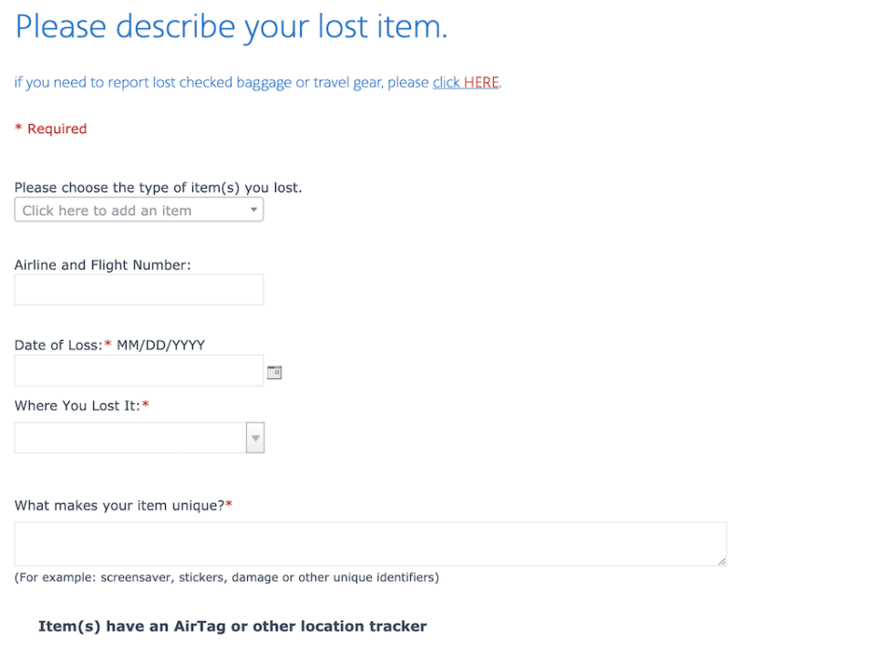Click the red '* Required' notice text
Viewport: 875px width, 650px height.
[50, 129]
